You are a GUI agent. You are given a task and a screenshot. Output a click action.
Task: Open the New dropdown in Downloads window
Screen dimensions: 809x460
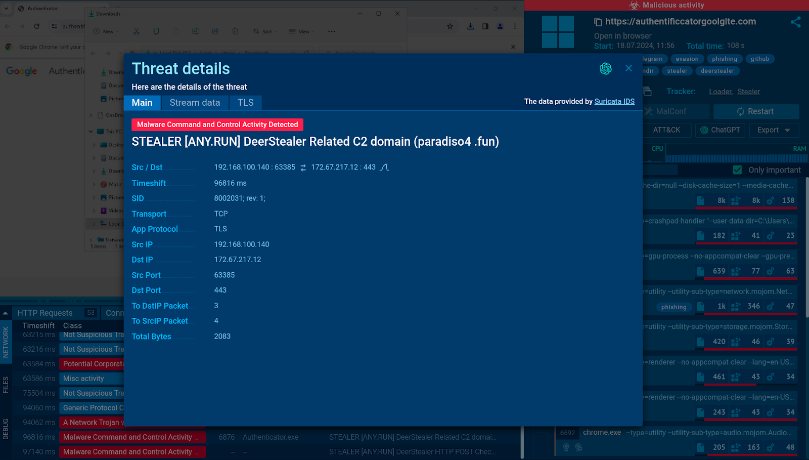106,31
